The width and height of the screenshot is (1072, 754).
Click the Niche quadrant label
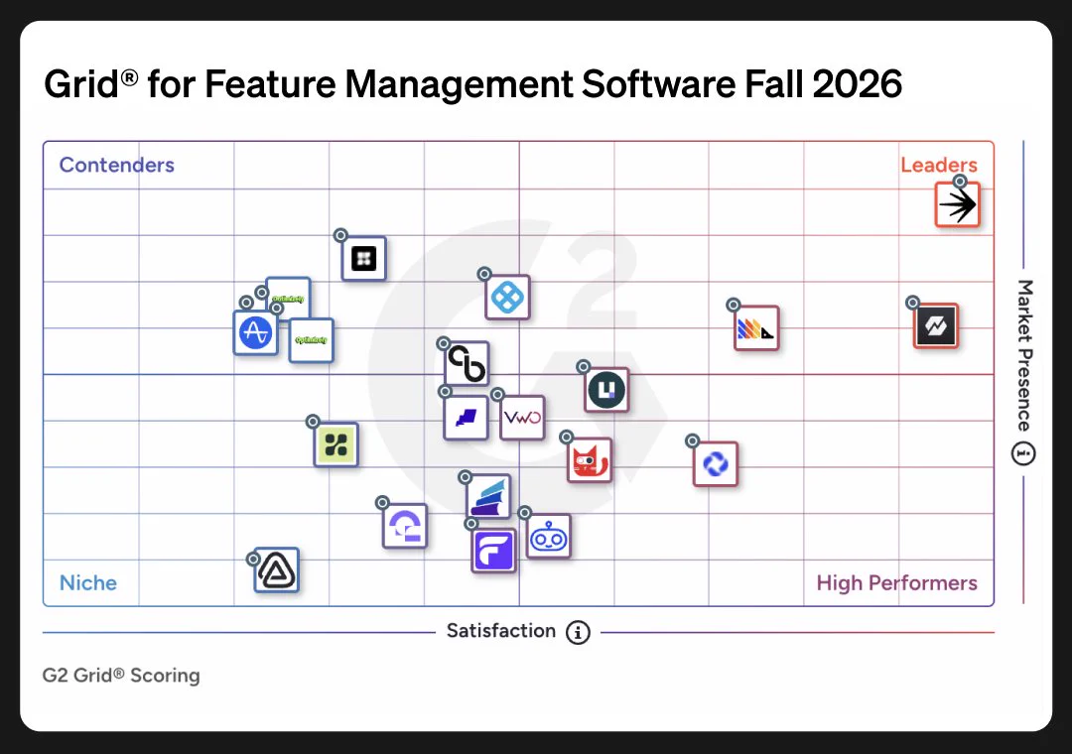(88, 583)
